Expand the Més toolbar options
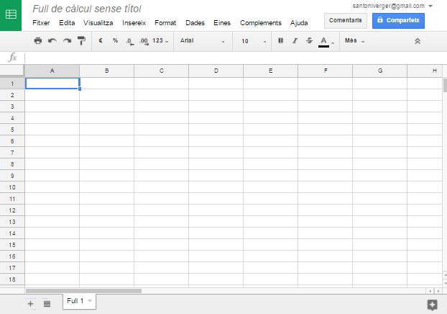The width and height of the screenshot is (447, 314). 354,41
